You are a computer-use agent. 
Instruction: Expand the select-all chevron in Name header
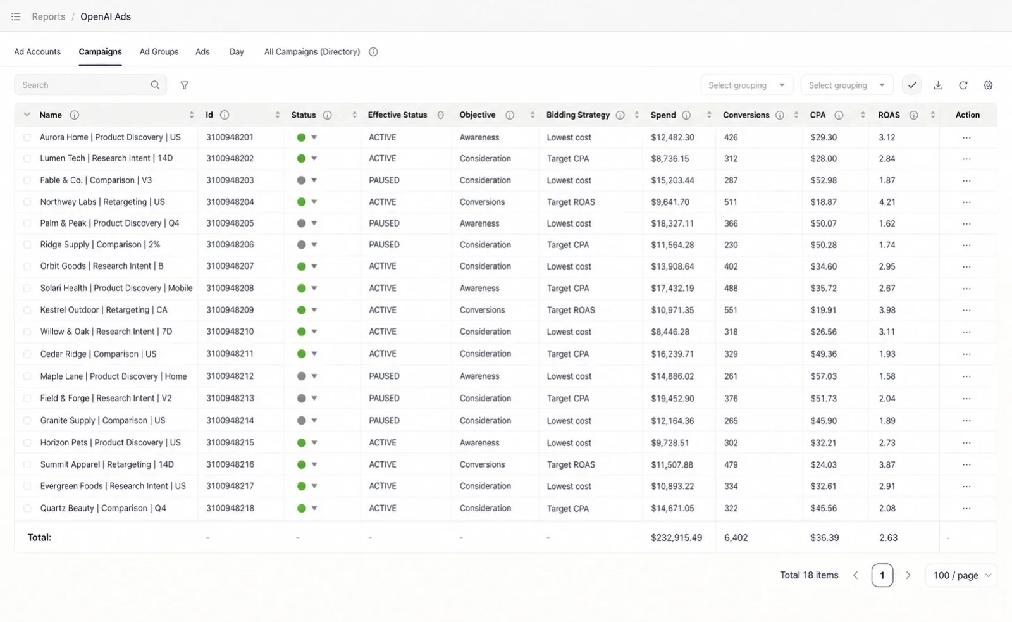(x=27, y=115)
